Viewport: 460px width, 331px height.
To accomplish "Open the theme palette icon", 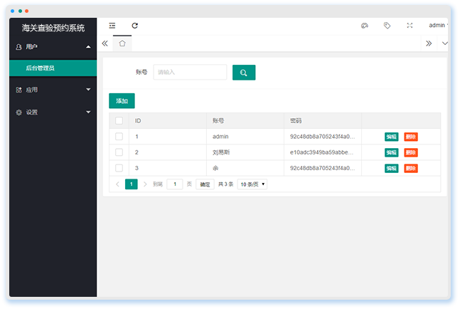I will [365, 26].
